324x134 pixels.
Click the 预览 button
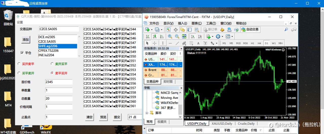tap(103, 117)
